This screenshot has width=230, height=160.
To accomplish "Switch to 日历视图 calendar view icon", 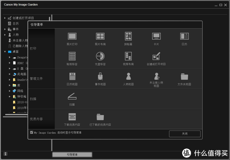I will point(72,76).
